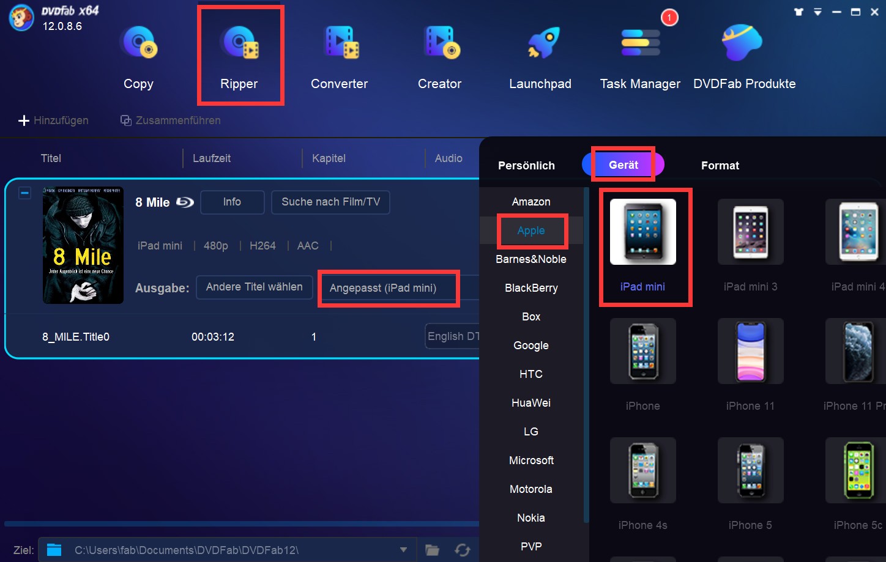886x562 pixels.
Task: Click the Laufzeit column header
Action: click(x=212, y=158)
